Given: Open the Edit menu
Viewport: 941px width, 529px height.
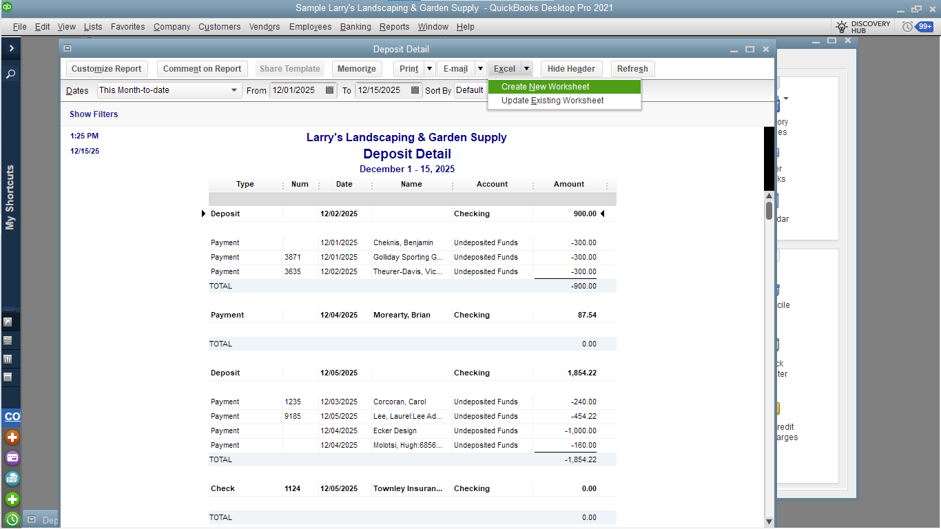Looking at the screenshot, I should pyautogui.click(x=43, y=27).
